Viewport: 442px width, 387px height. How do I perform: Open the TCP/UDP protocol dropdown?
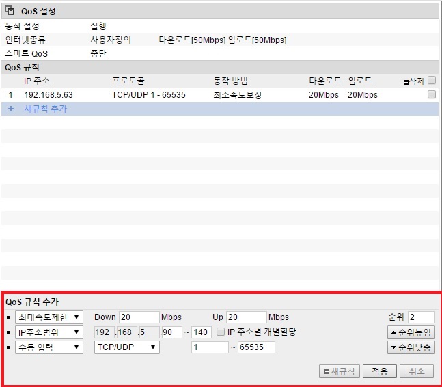tap(127, 347)
